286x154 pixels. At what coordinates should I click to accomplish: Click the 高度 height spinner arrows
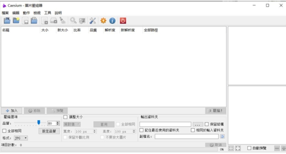pyautogui.click(x=134, y=131)
